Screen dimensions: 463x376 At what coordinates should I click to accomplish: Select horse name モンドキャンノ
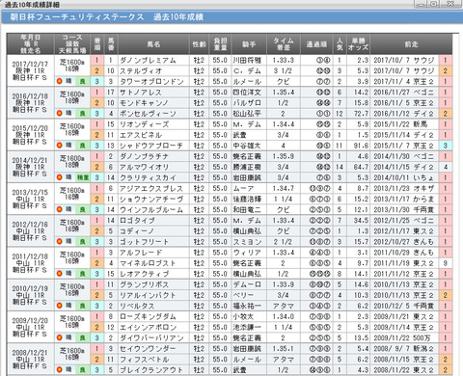144,103
